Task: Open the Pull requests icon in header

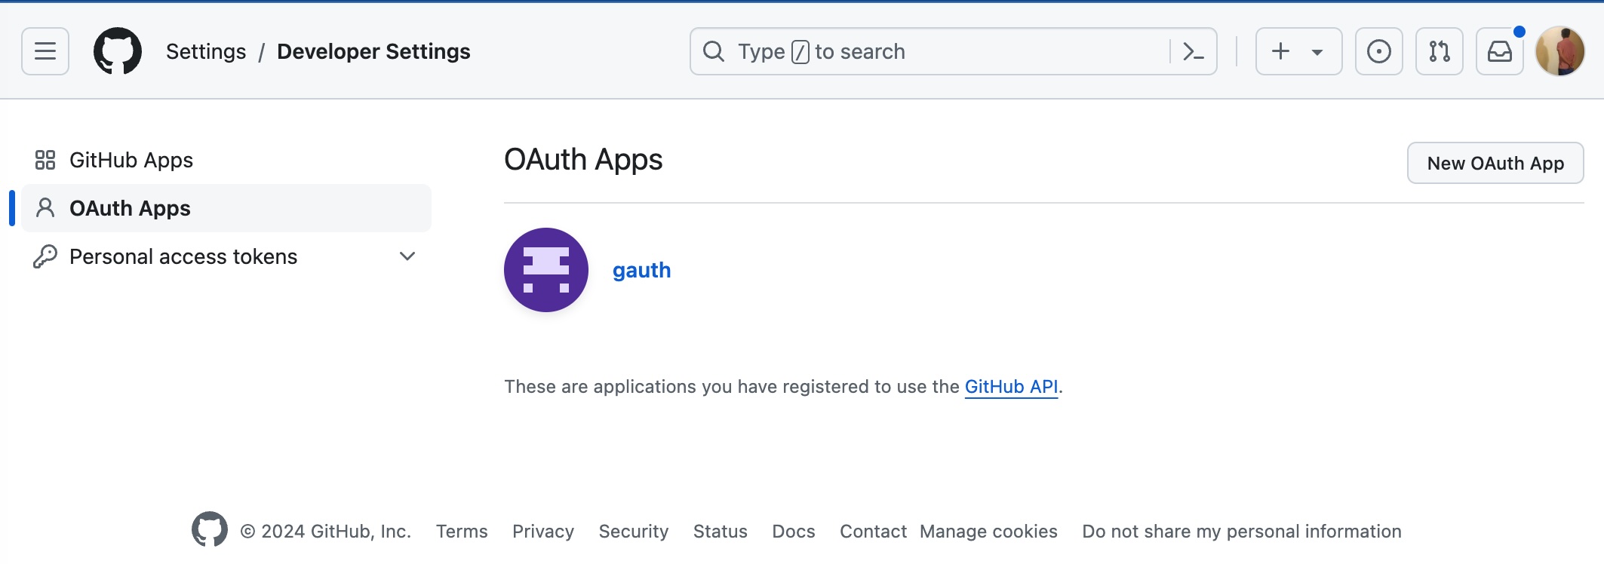Action: 1440,51
